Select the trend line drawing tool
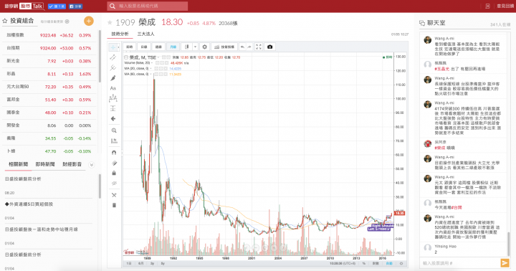 pos(113,57)
